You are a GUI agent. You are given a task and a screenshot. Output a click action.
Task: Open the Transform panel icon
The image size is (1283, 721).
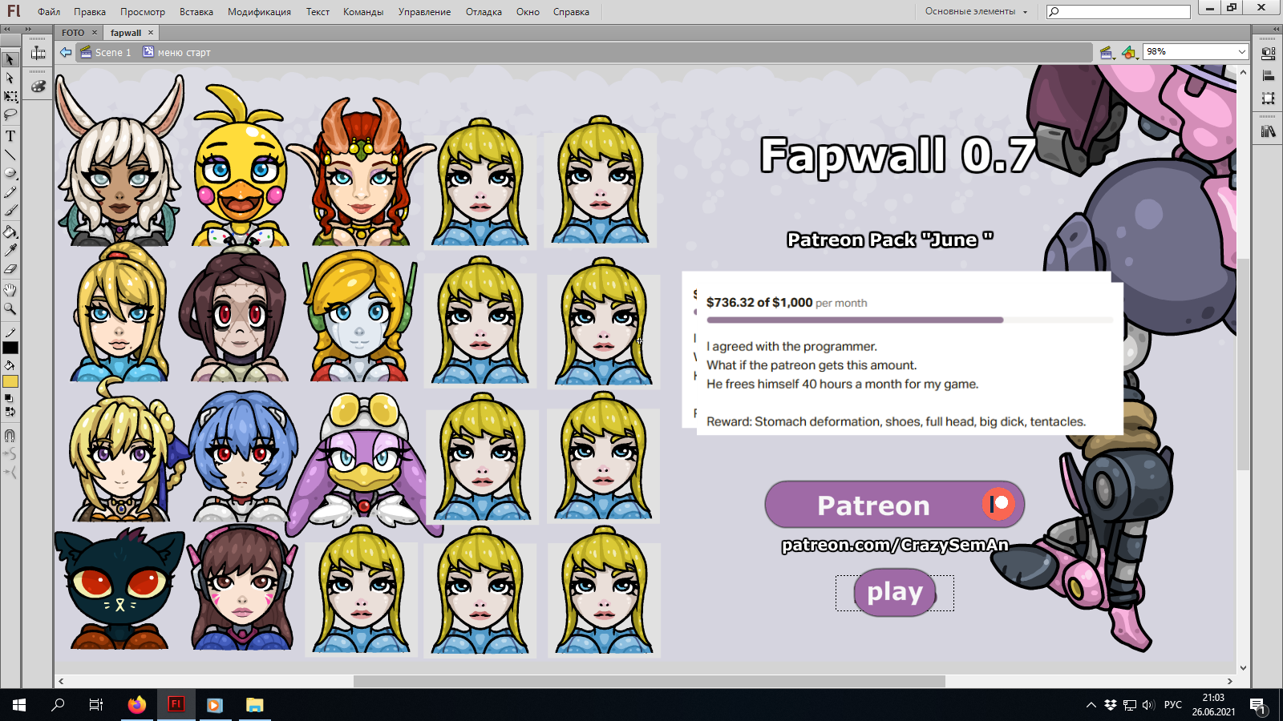click(1268, 99)
